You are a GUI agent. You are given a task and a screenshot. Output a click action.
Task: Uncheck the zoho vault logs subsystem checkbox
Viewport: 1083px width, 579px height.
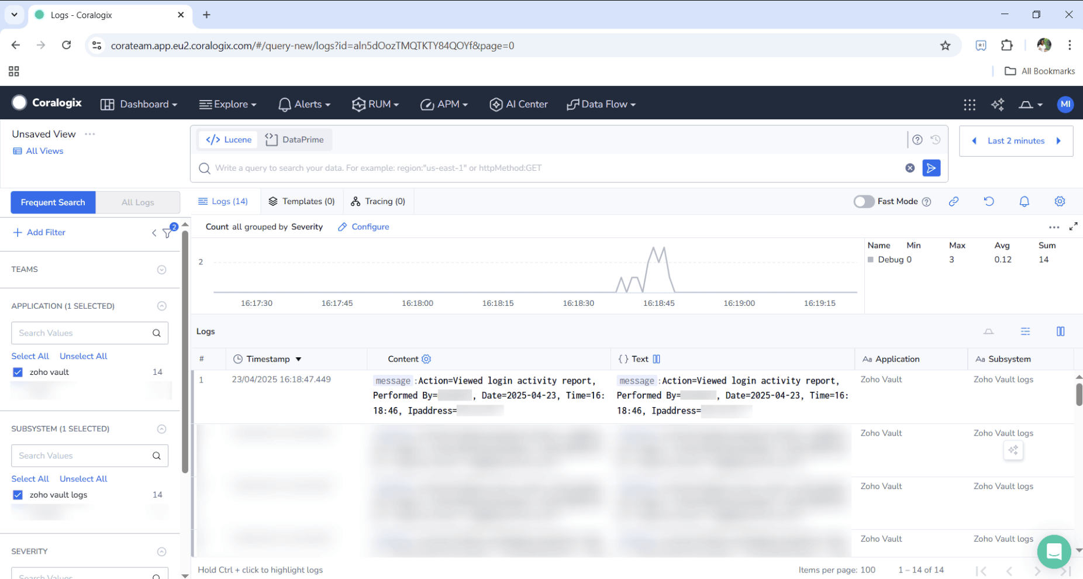click(x=18, y=495)
